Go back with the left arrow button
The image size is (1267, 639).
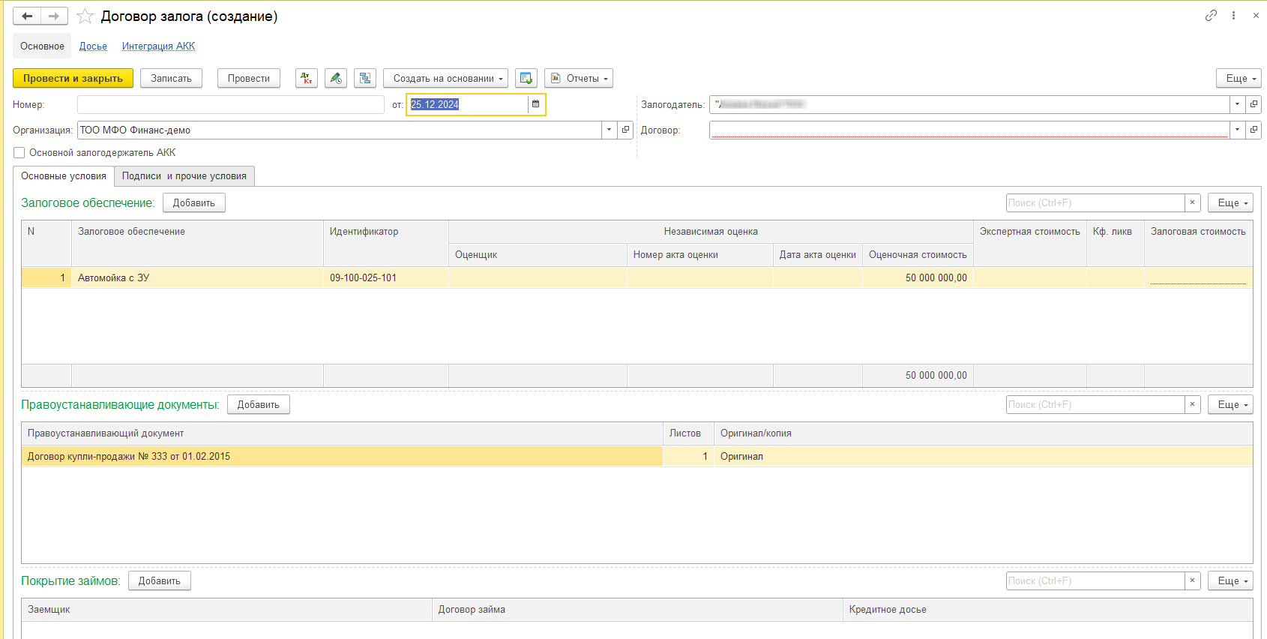click(x=27, y=16)
